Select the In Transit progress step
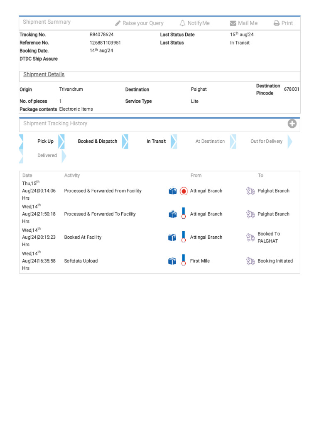Viewport: 319px width, 426px height. coord(156,141)
